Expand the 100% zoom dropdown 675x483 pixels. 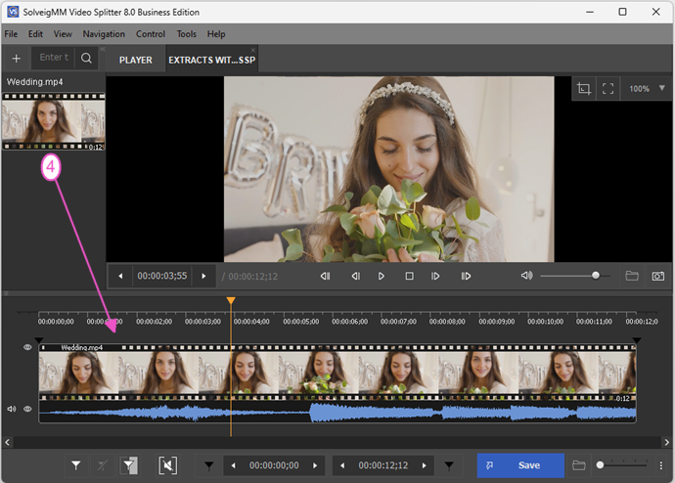click(661, 88)
